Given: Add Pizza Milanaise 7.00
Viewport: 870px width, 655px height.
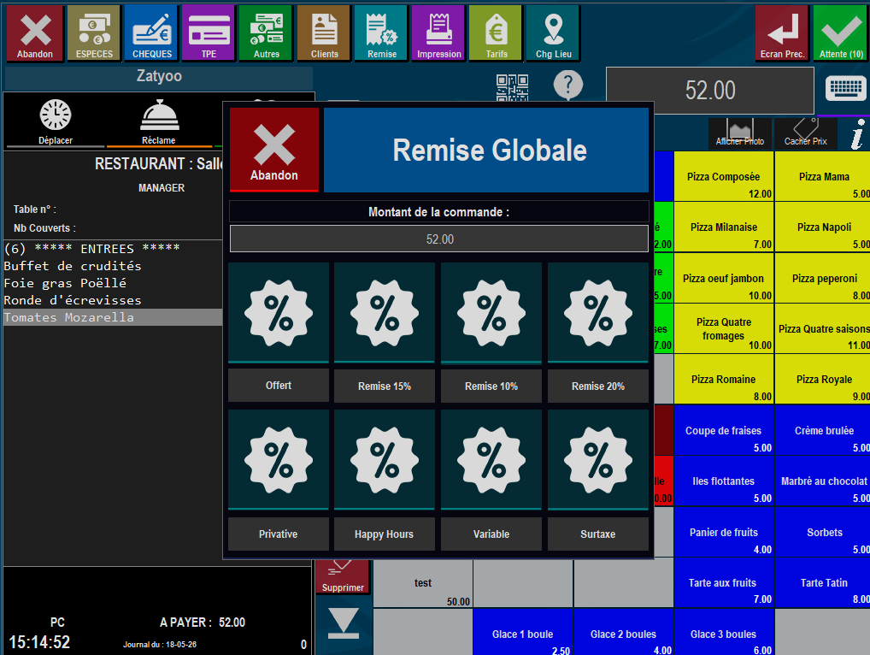Looking at the screenshot, I should (x=724, y=227).
